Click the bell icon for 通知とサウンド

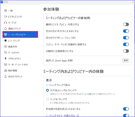click(x=5, y=29)
